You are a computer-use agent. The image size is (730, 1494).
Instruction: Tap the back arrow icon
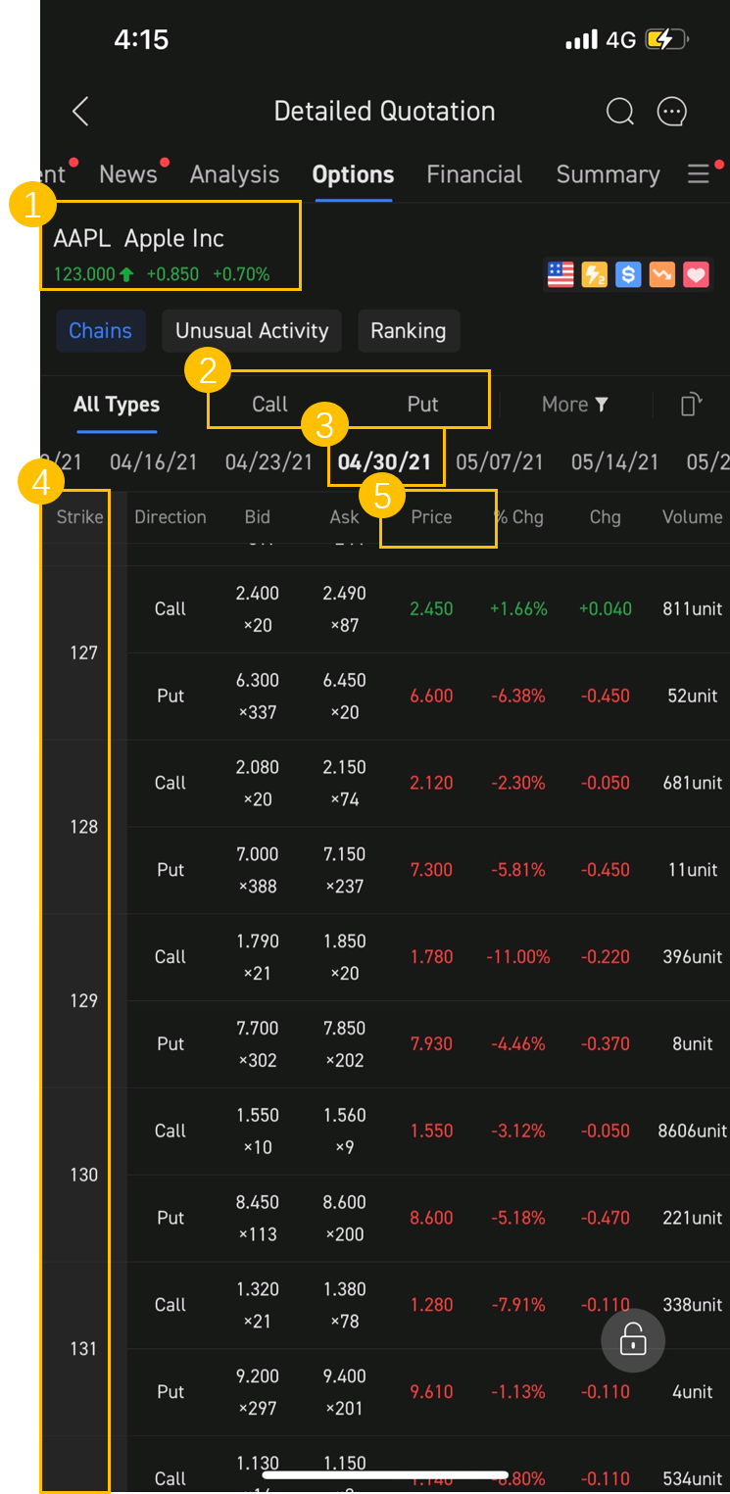(x=80, y=112)
